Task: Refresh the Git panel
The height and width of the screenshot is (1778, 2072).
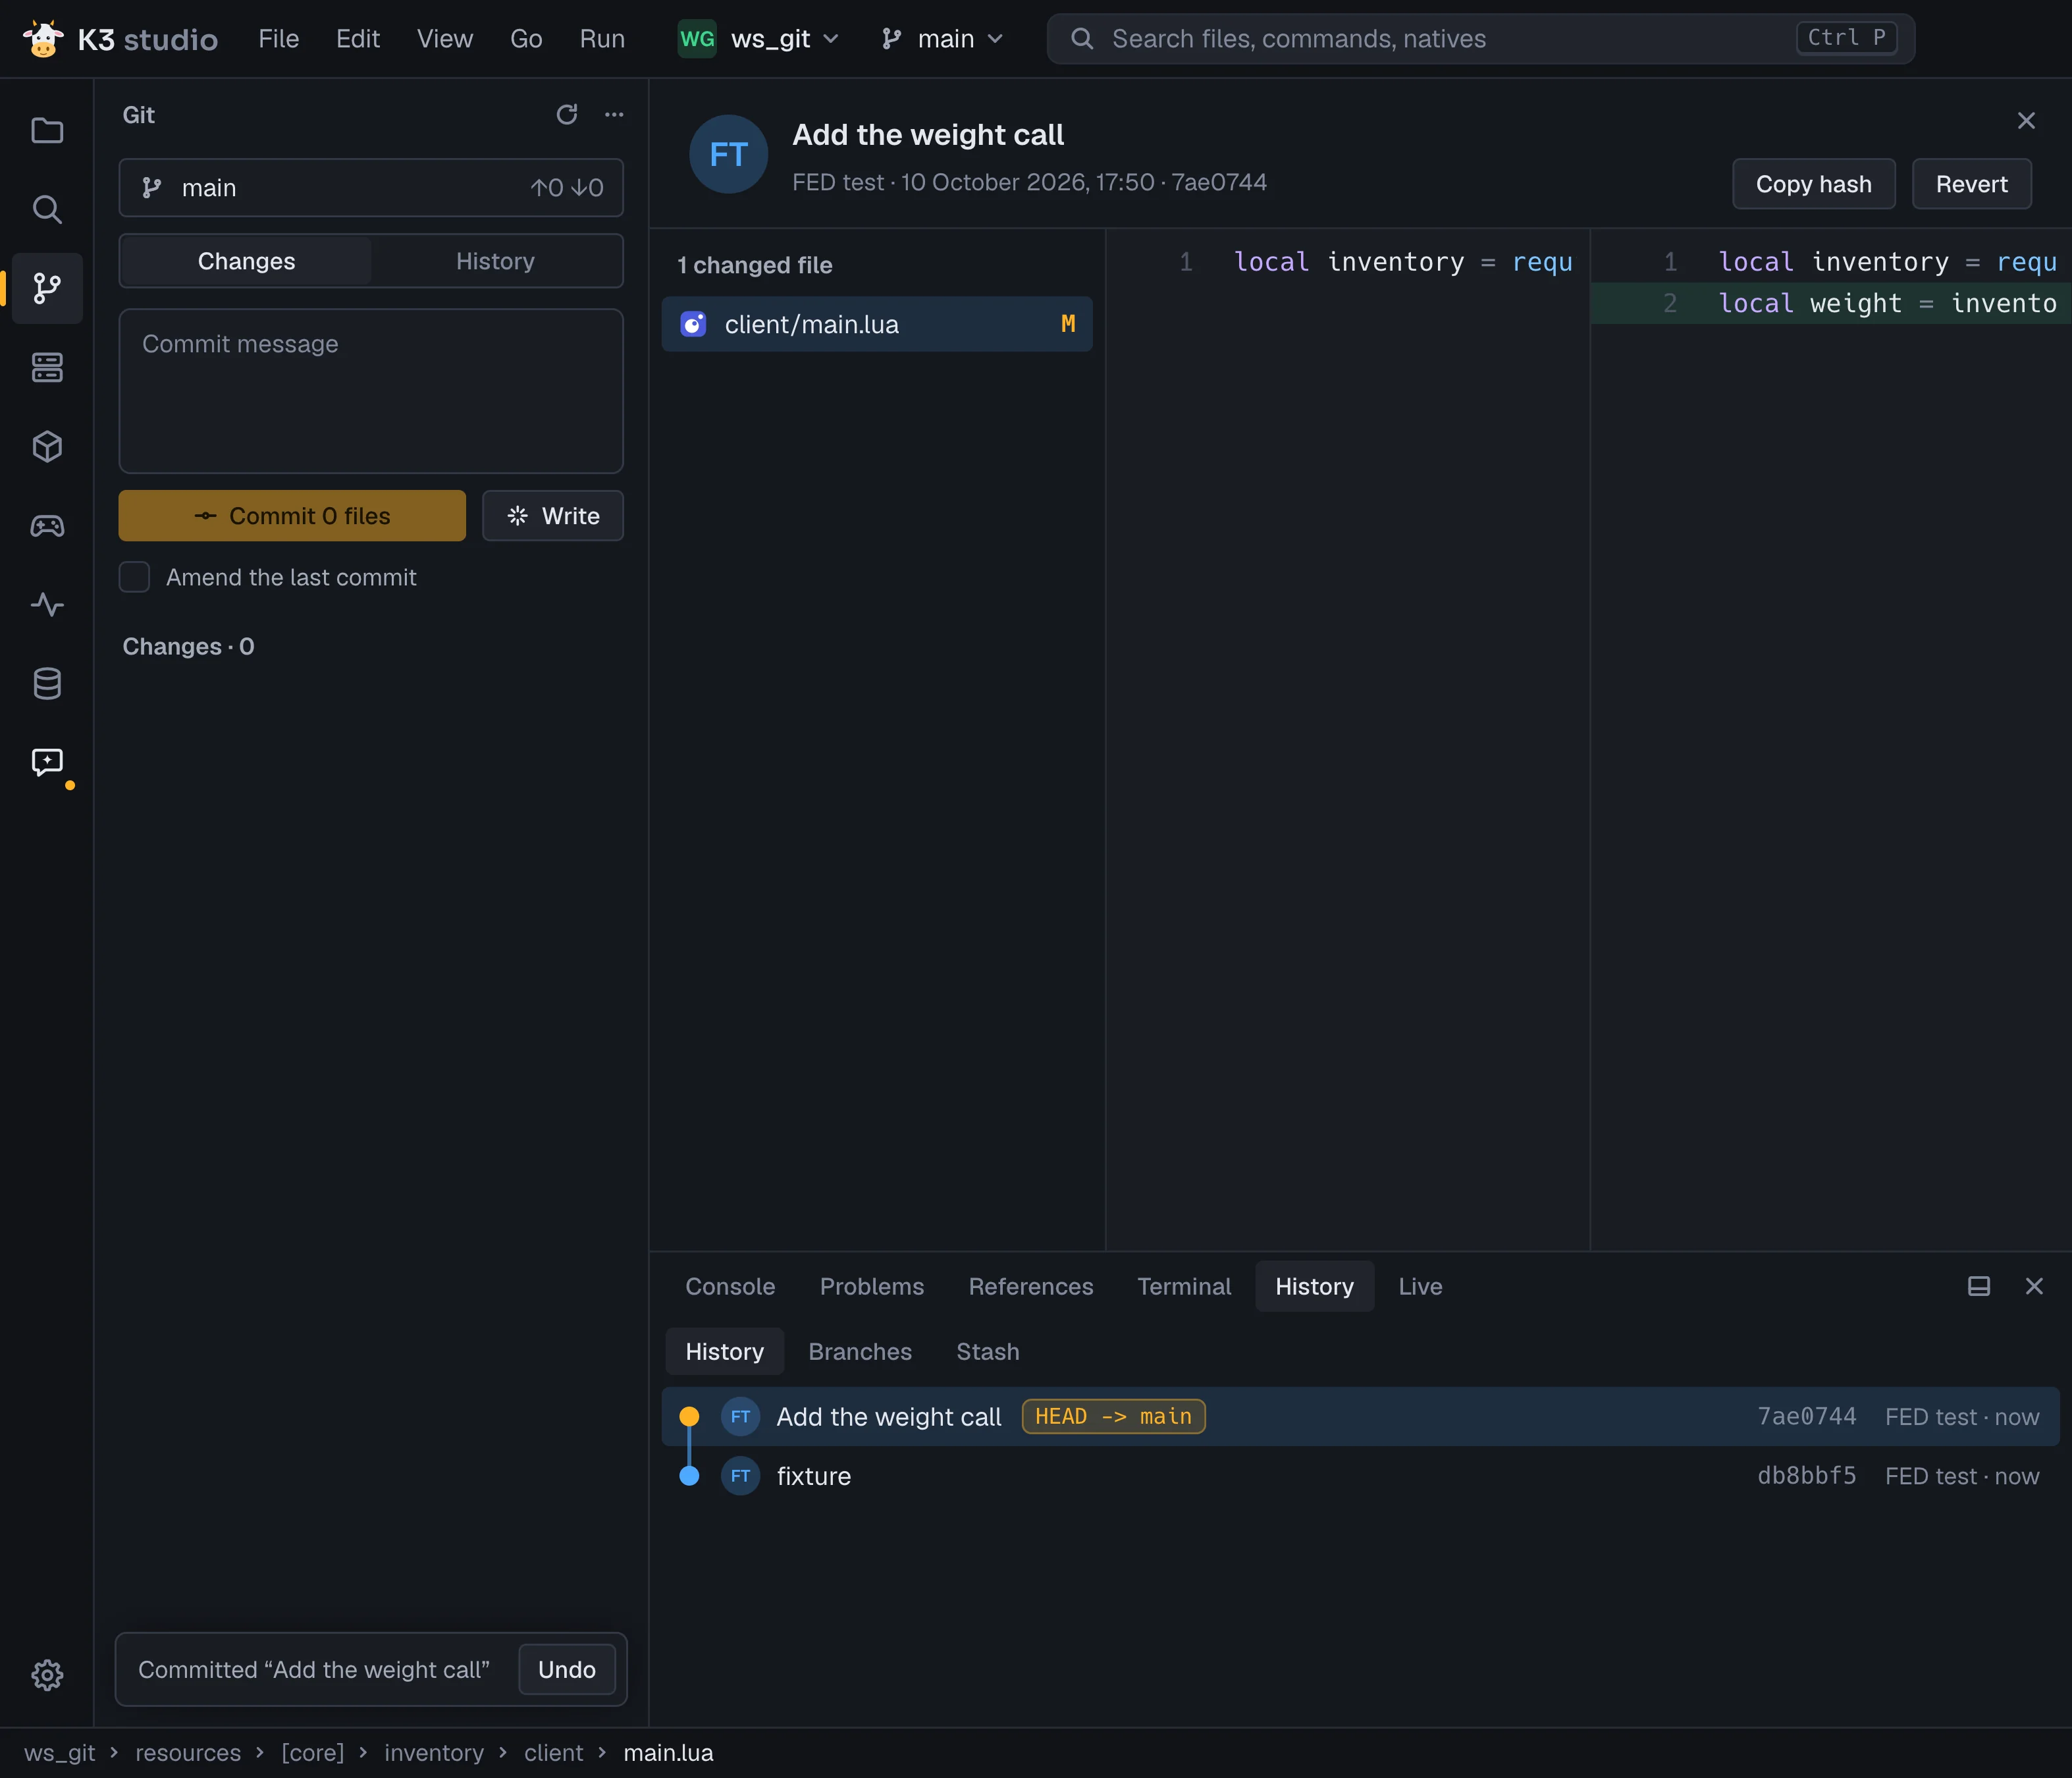Action: (x=567, y=115)
